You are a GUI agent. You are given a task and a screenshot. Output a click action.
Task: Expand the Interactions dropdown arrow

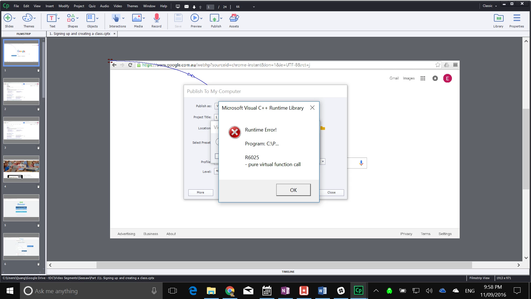123,18
